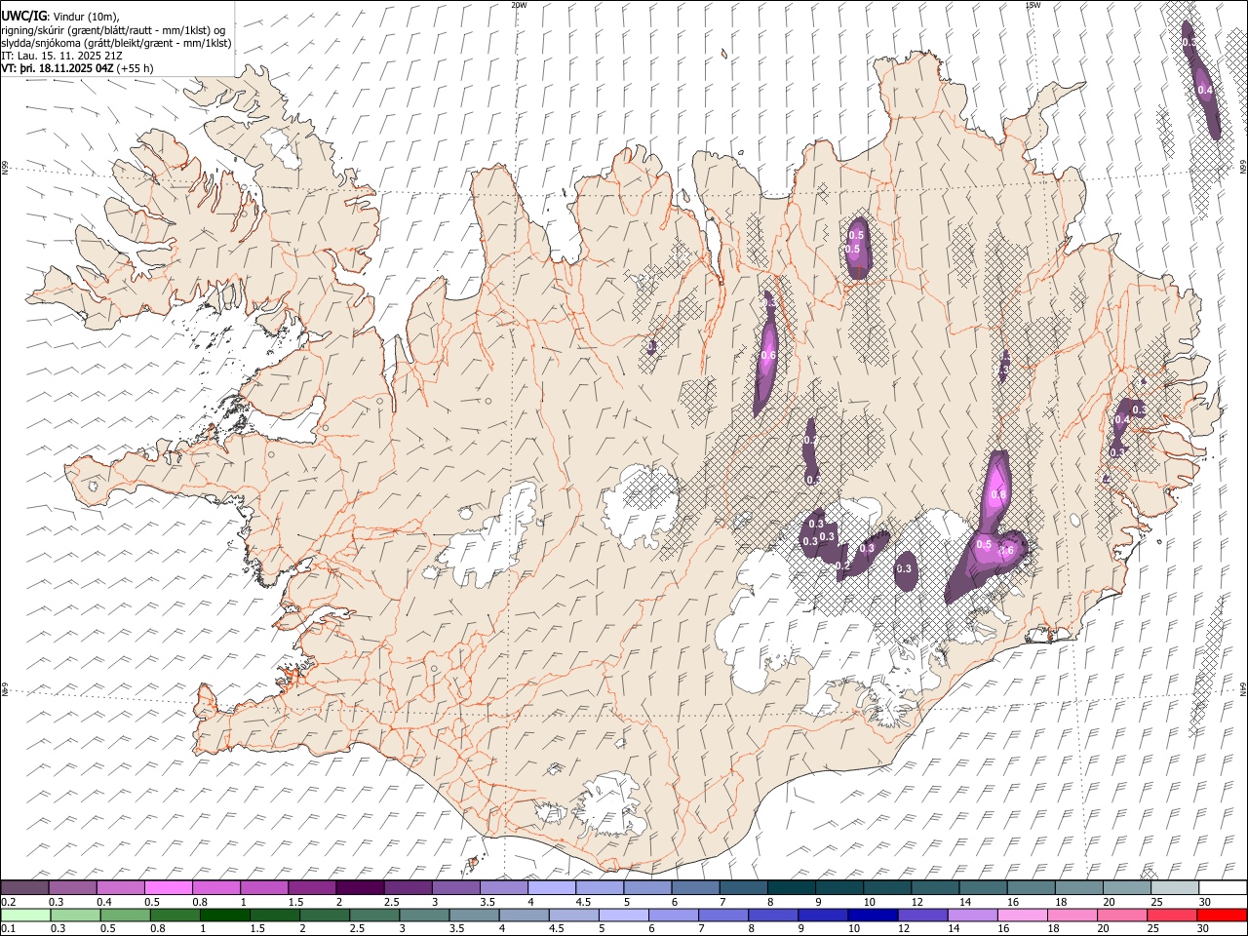The width and height of the screenshot is (1248, 936).
Task: Select the medium green 0.5 swatch in rain legend
Action: (125, 915)
